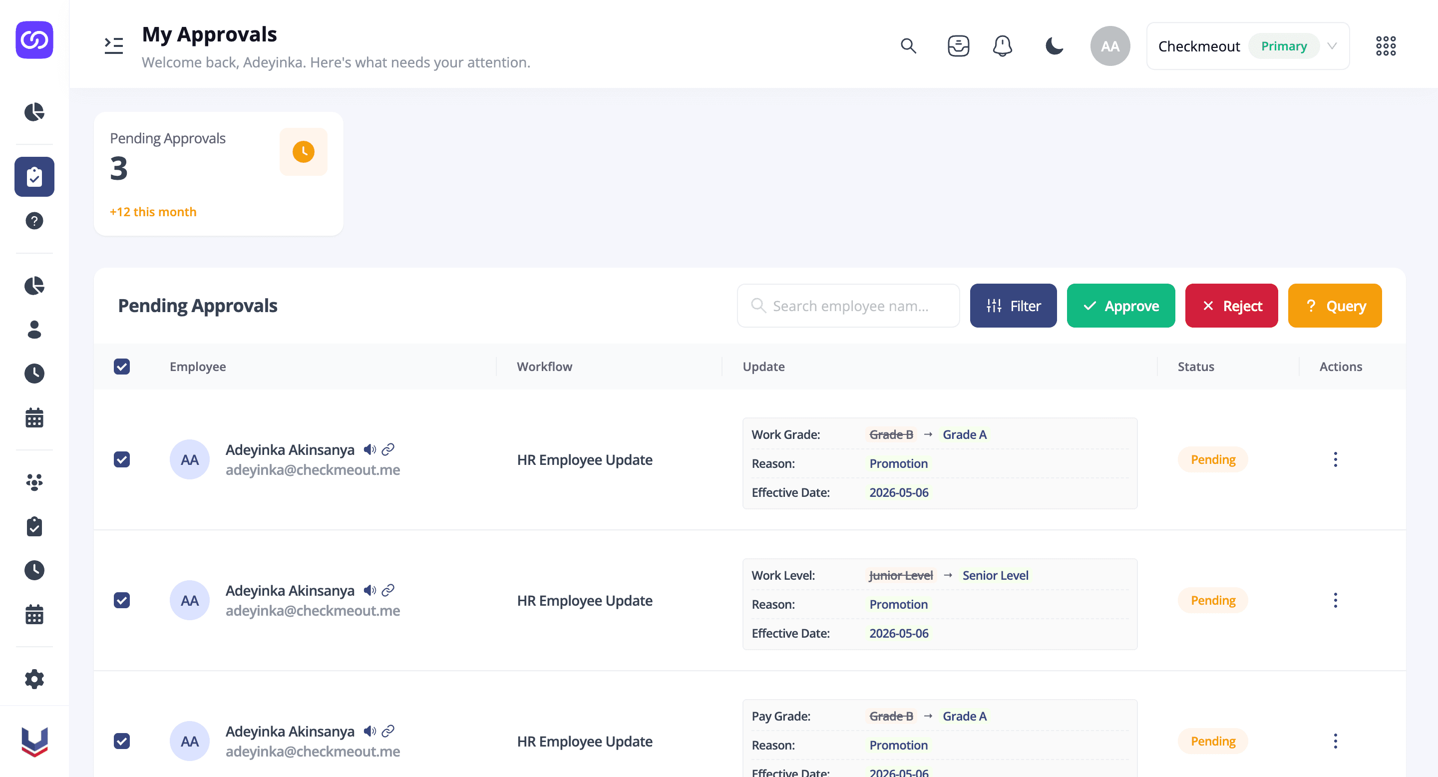Click the speaker icon in Work Level row
This screenshot has height=777, width=1438.
click(x=369, y=590)
